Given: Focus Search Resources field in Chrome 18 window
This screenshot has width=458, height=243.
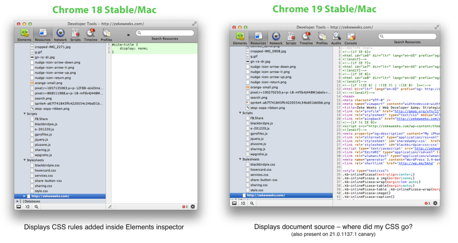Looking at the screenshot, I should [x=165, y=33].
